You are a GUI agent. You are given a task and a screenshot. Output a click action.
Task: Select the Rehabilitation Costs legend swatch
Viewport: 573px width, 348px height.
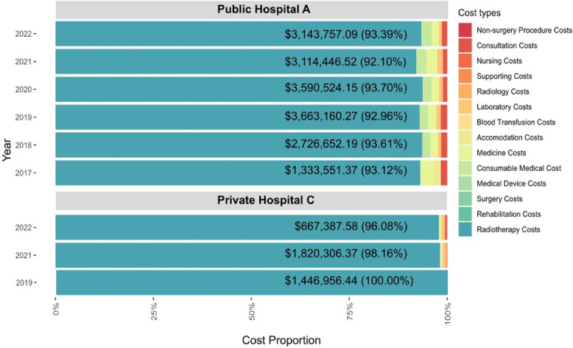pos(465,214)
